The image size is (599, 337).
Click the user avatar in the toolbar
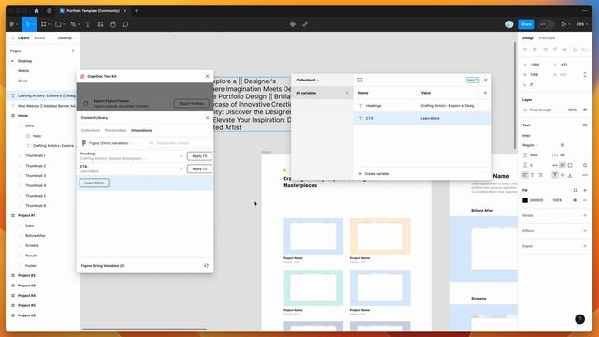509,24
